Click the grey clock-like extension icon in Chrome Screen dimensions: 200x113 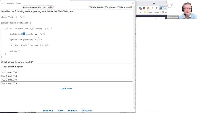(x=152, y=8)
